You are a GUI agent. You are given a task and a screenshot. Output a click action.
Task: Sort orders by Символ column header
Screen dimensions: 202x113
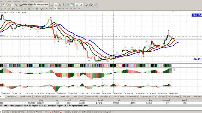tap(78, 100)
